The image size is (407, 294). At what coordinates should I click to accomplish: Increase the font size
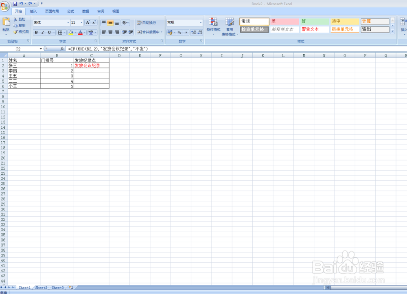88,22
